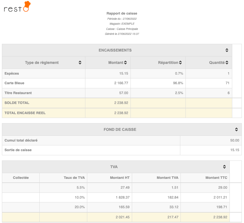The width and height of the screenshot is (244, 223).
Task: Click the TOTAL ENCAISSE REEL label
Action: tap(25, 113)
